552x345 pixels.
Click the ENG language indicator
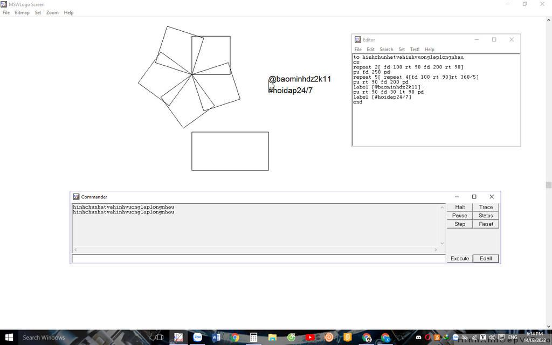tap(513, 337)
